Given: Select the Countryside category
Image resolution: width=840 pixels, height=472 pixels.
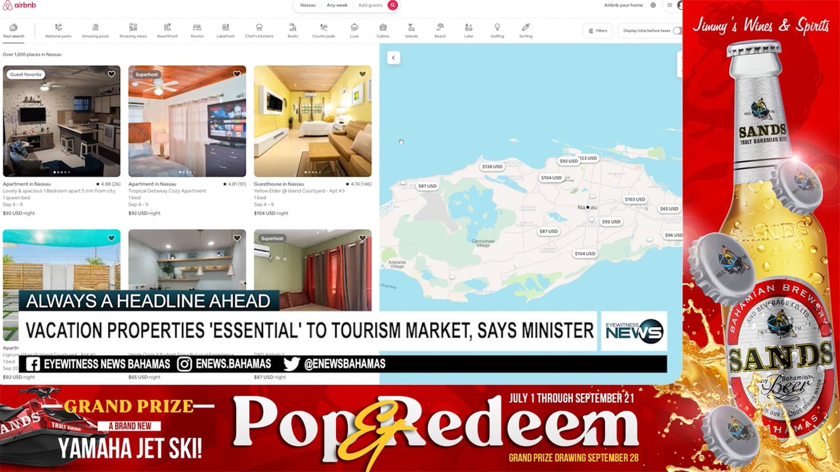Looking at the screenshot, I should pos(323,31).
